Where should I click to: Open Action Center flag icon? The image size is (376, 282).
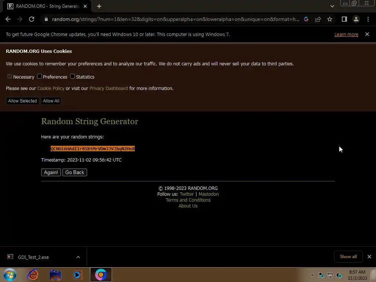coord(321,275)
